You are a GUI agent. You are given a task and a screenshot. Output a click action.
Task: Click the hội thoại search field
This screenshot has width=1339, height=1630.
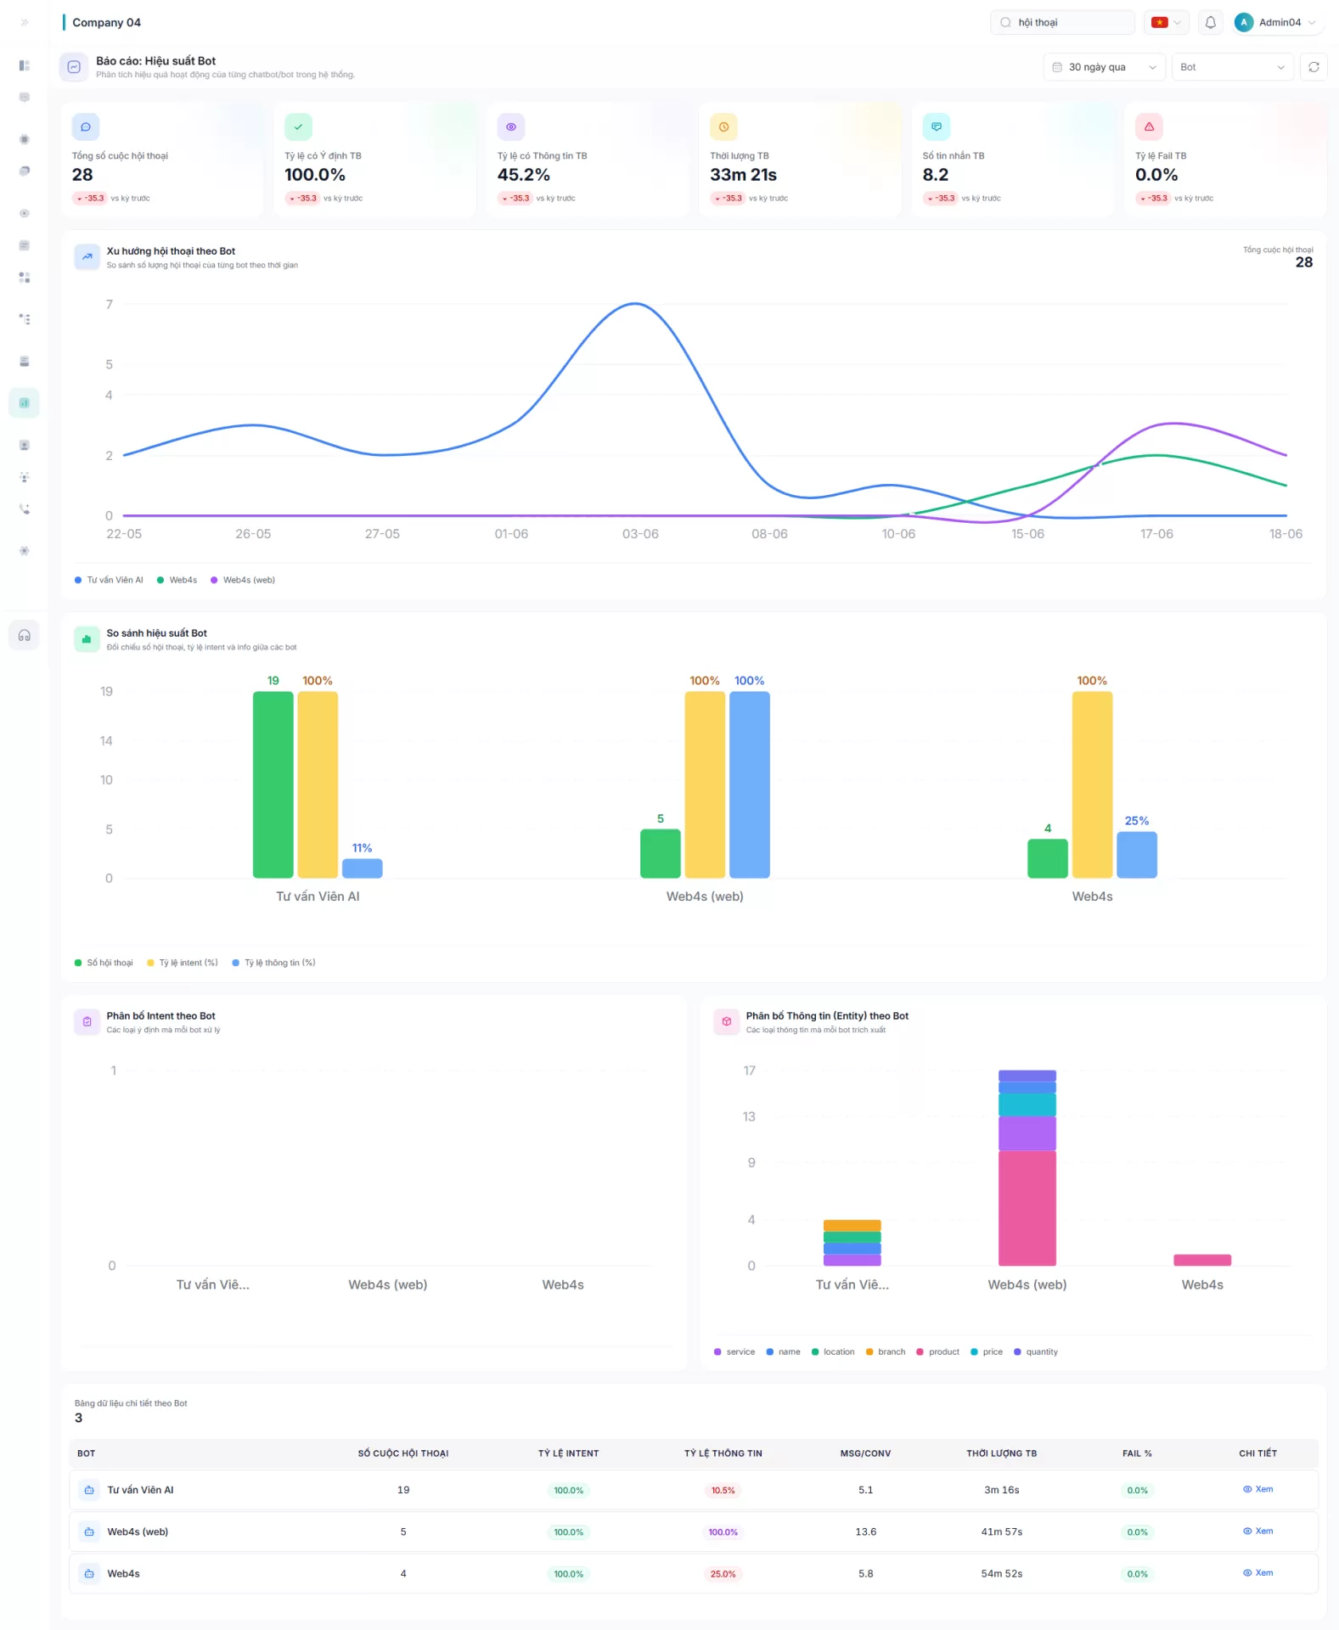[x=1062, y=23]
